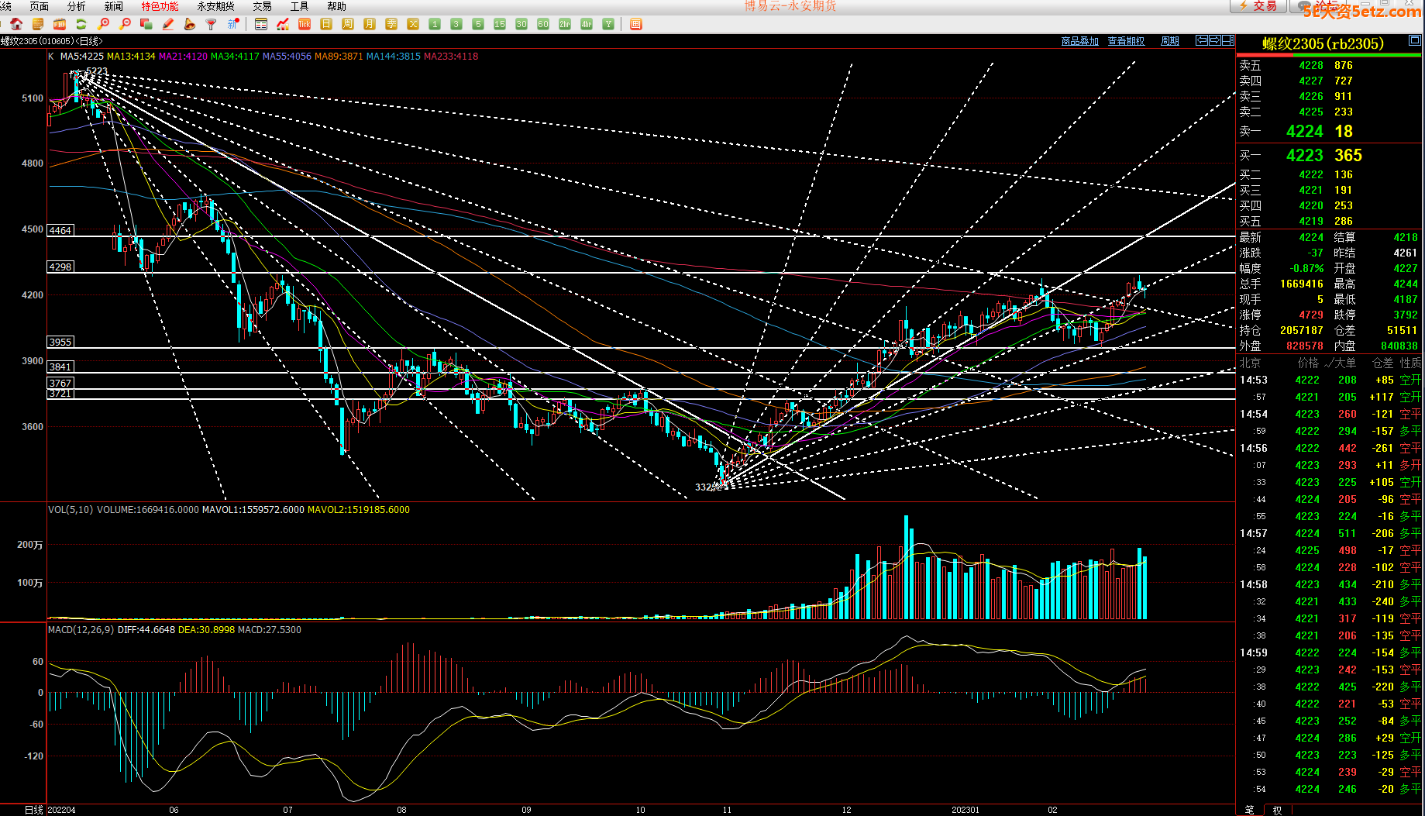Viewport: 1425px width, 816px height.
Task: Click the F10 info toolbar icon
Action: 60,24
